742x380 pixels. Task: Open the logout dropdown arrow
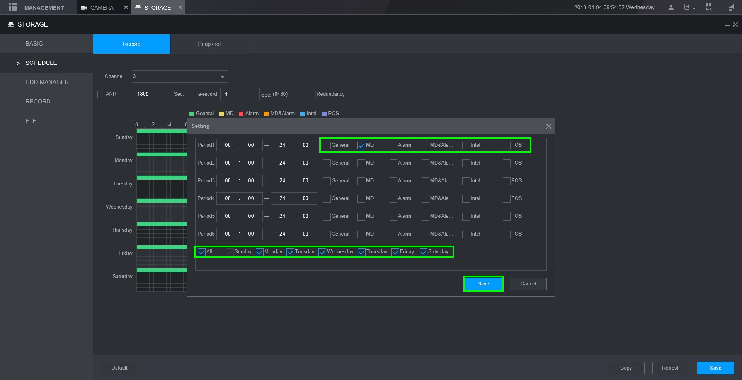coord(694,8)
